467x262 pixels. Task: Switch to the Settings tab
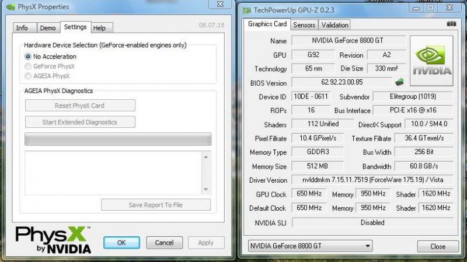(x=75, y=27)
